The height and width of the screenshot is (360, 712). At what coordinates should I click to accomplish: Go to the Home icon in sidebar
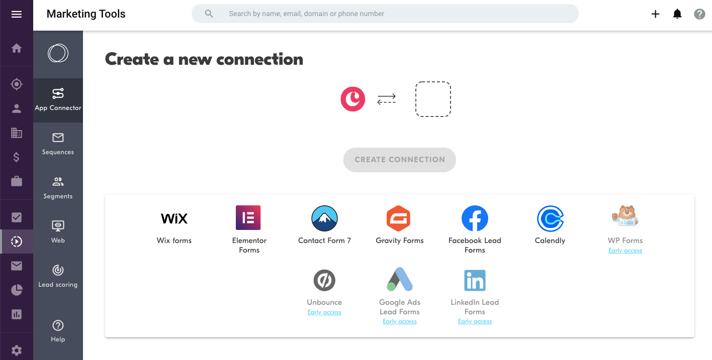click(x=17, y=48)
